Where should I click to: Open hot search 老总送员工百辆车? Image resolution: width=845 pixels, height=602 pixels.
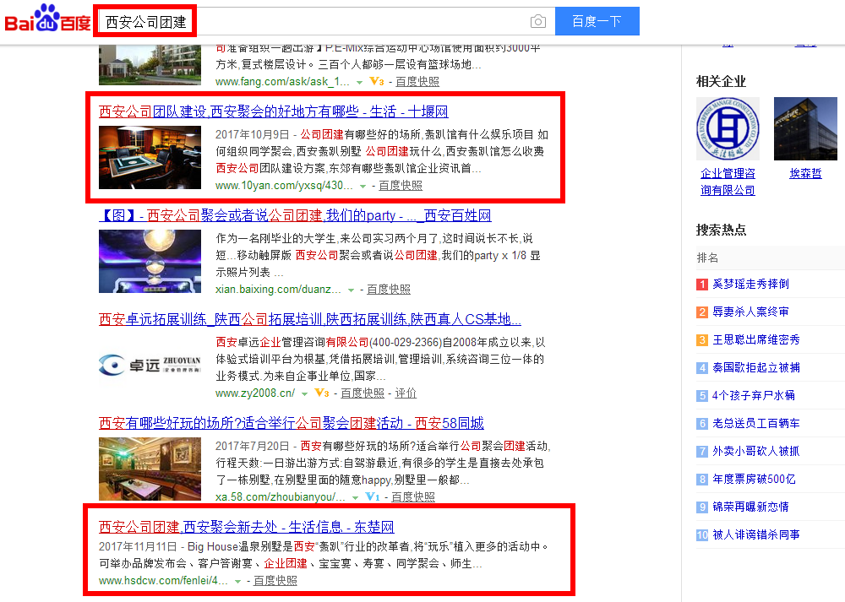(x=756, y=423)
